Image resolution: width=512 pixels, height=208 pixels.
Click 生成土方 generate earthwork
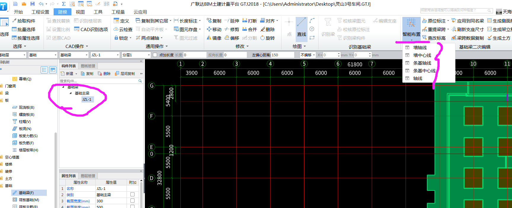(x=499, y=38)
